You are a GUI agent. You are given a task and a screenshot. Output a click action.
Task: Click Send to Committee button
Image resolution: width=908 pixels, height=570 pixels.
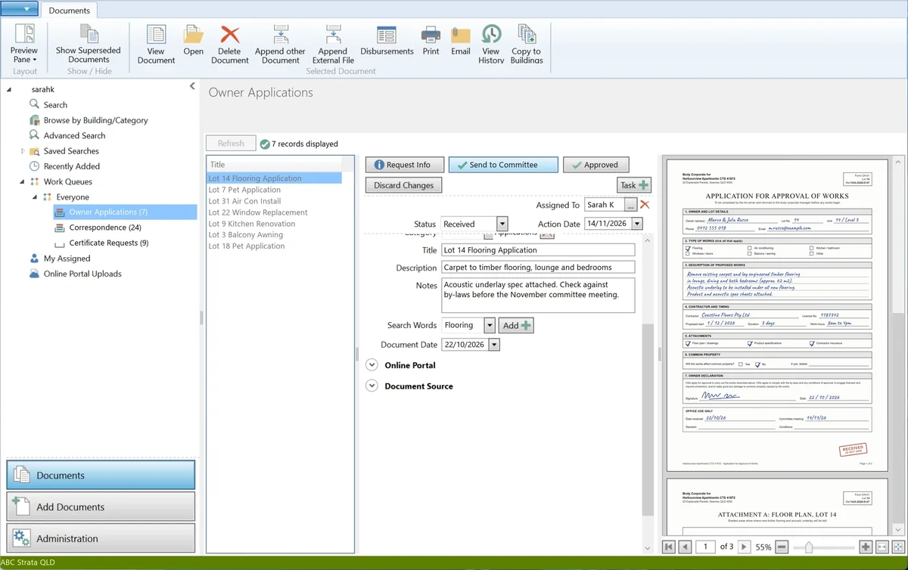(503, 165)
